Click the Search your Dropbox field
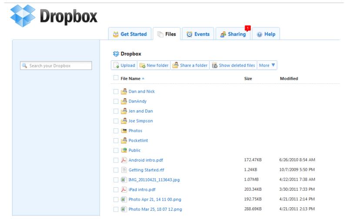Screen dimensions: 348x219 (x=56, y=66)
